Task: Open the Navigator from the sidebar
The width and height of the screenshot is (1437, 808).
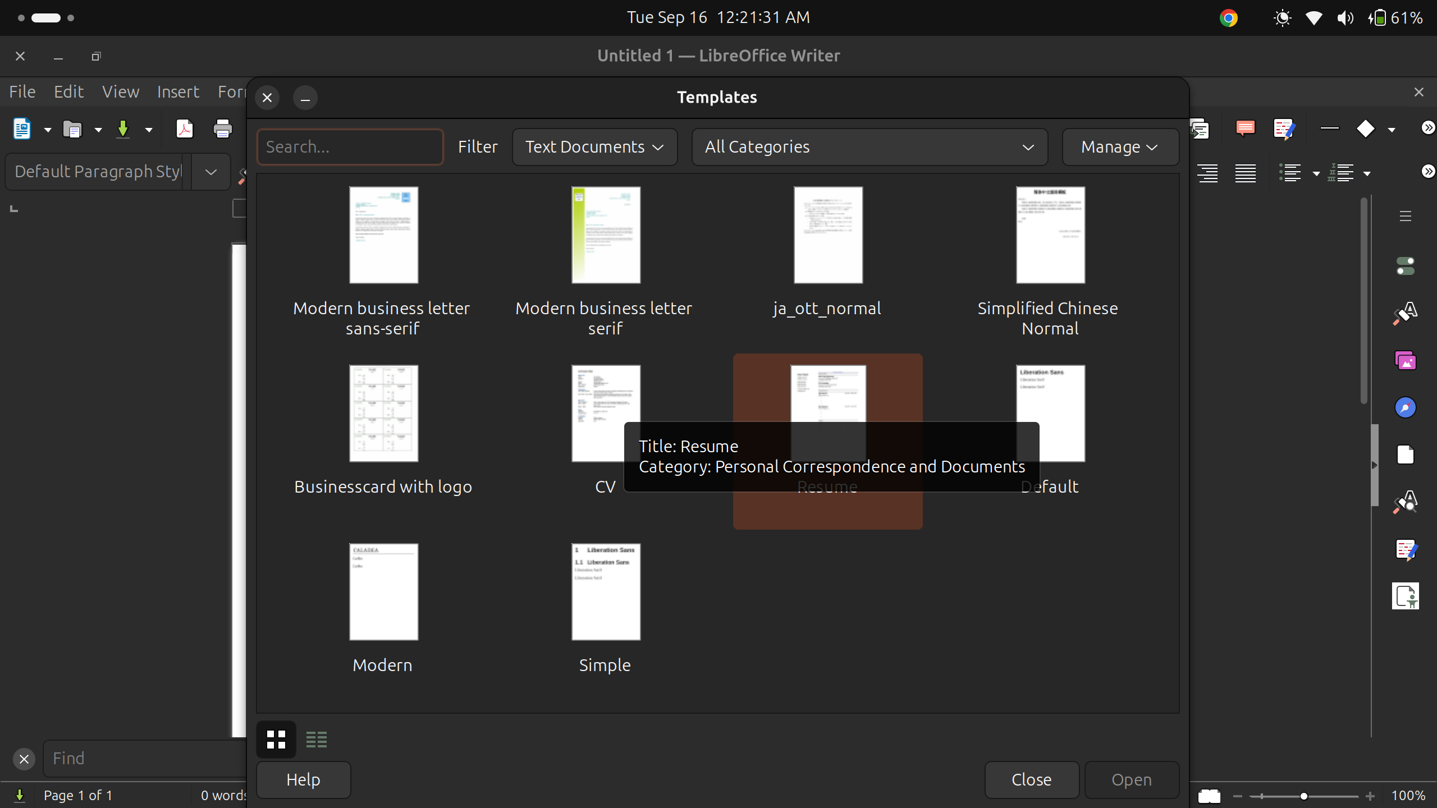Action: [1406, 407]
